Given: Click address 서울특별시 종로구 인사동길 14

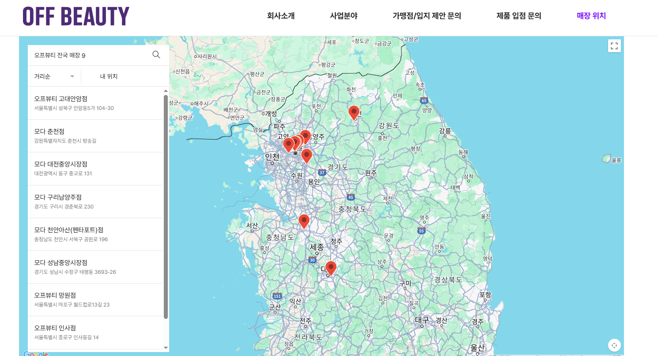Looking at the screenshot, I should pos(66,337).
